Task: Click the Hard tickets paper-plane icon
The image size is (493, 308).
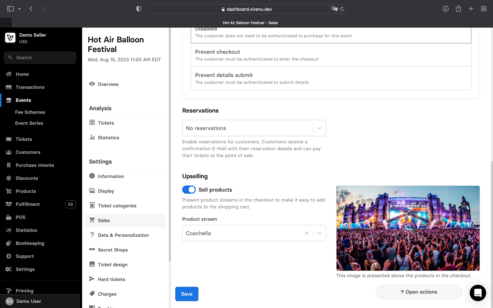Action: click(x=92, y=279)
